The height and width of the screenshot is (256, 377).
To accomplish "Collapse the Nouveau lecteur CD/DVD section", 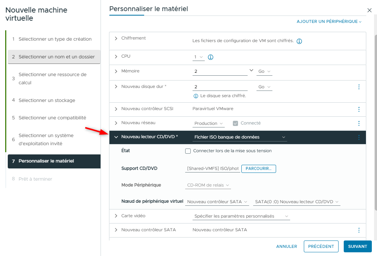I will (x=116, y=137).
